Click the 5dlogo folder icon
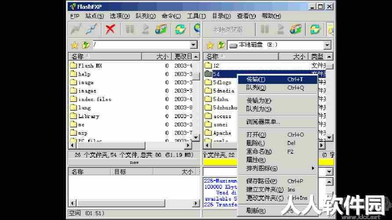392x220 pixels. point(208,82)
